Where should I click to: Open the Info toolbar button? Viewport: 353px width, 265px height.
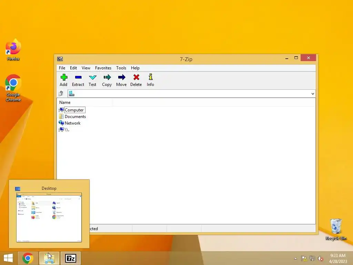point(150,80)
